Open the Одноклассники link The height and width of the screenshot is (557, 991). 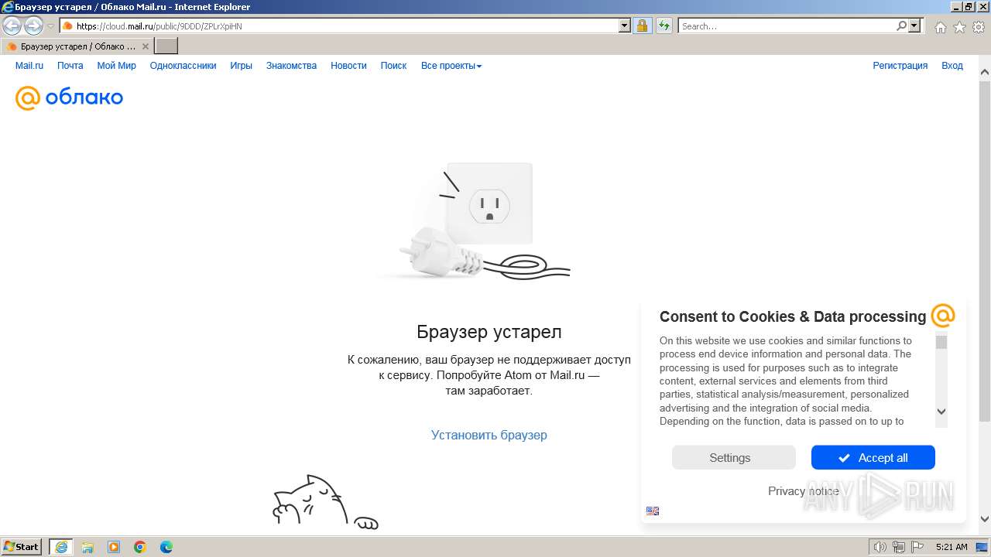click(183, 66)
